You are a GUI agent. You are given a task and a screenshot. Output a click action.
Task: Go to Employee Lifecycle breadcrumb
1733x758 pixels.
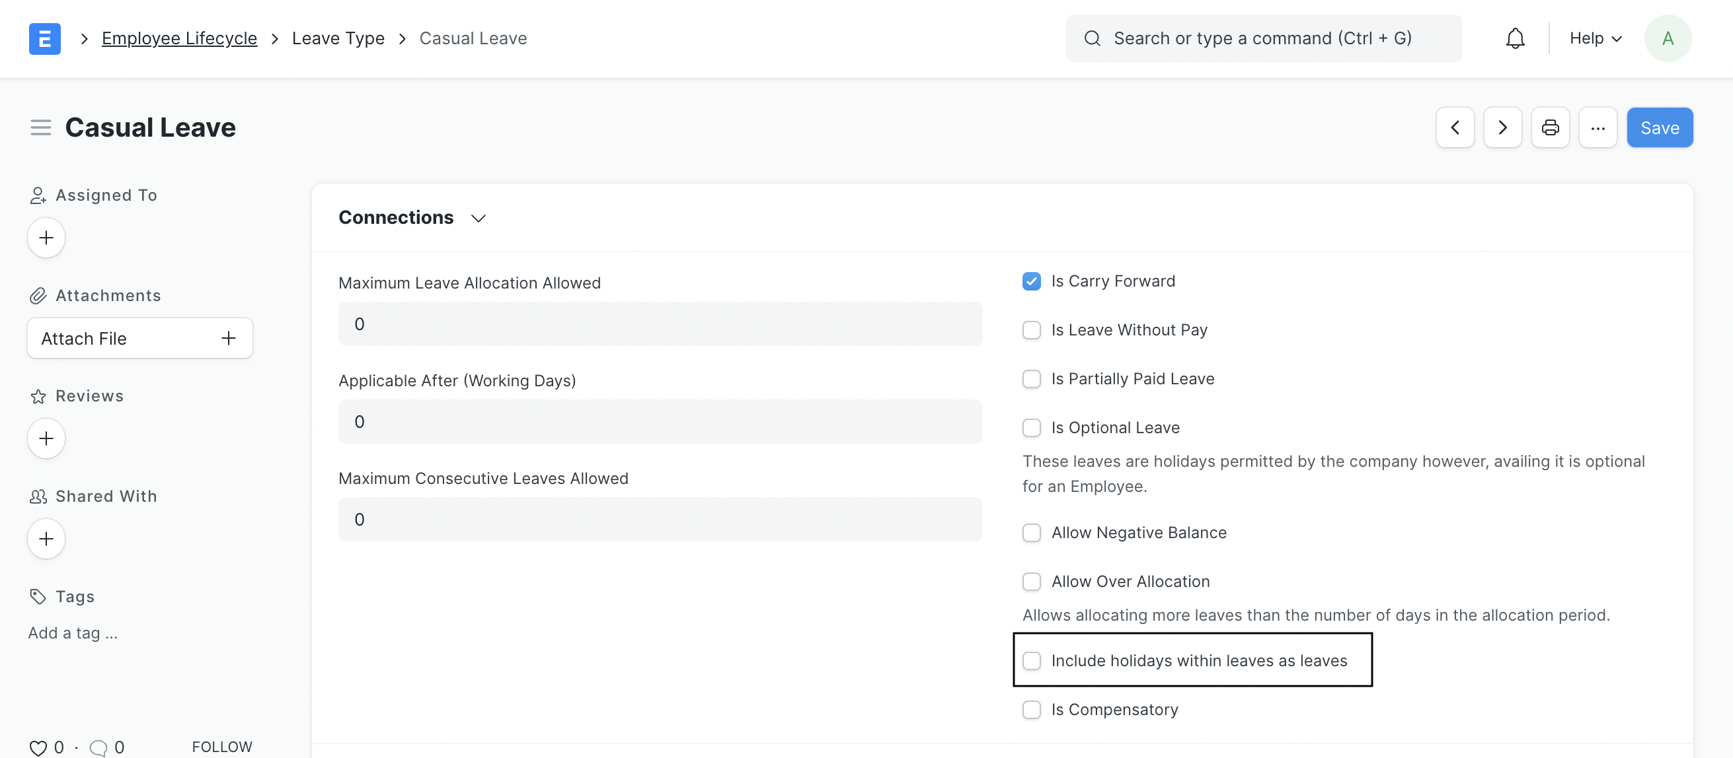tap(179, 38)
